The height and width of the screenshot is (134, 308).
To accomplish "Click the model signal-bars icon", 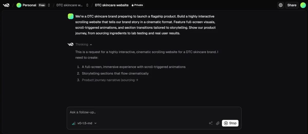I will pos(74,123).
